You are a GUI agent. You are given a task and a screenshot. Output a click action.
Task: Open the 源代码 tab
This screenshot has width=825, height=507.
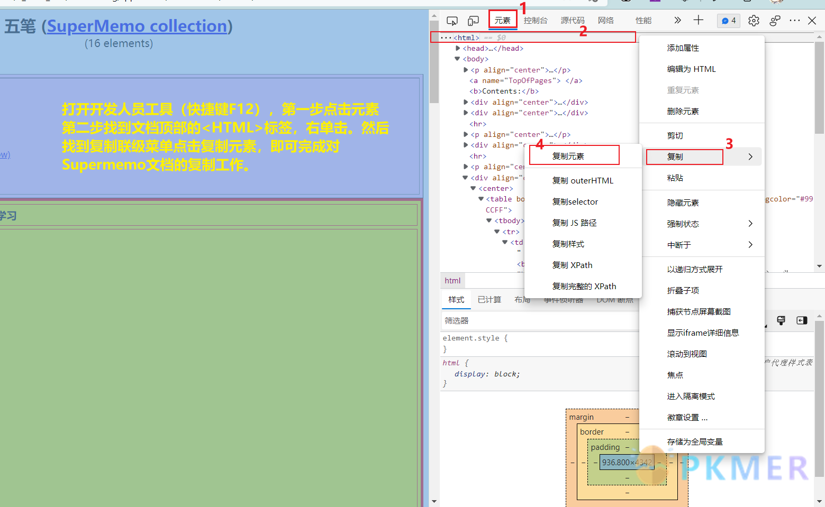[573, 21]
